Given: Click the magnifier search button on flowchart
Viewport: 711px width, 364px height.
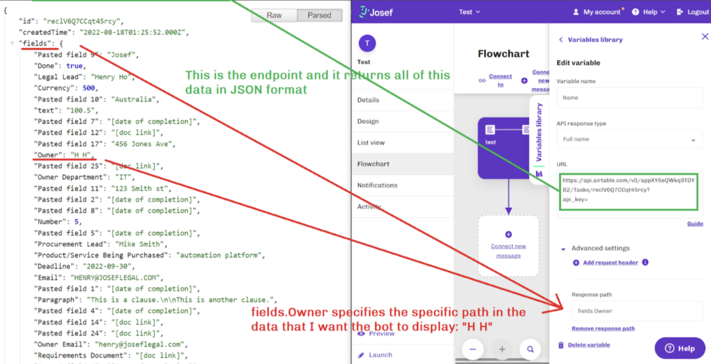Looking at the screenshot, I should [530, 349].
